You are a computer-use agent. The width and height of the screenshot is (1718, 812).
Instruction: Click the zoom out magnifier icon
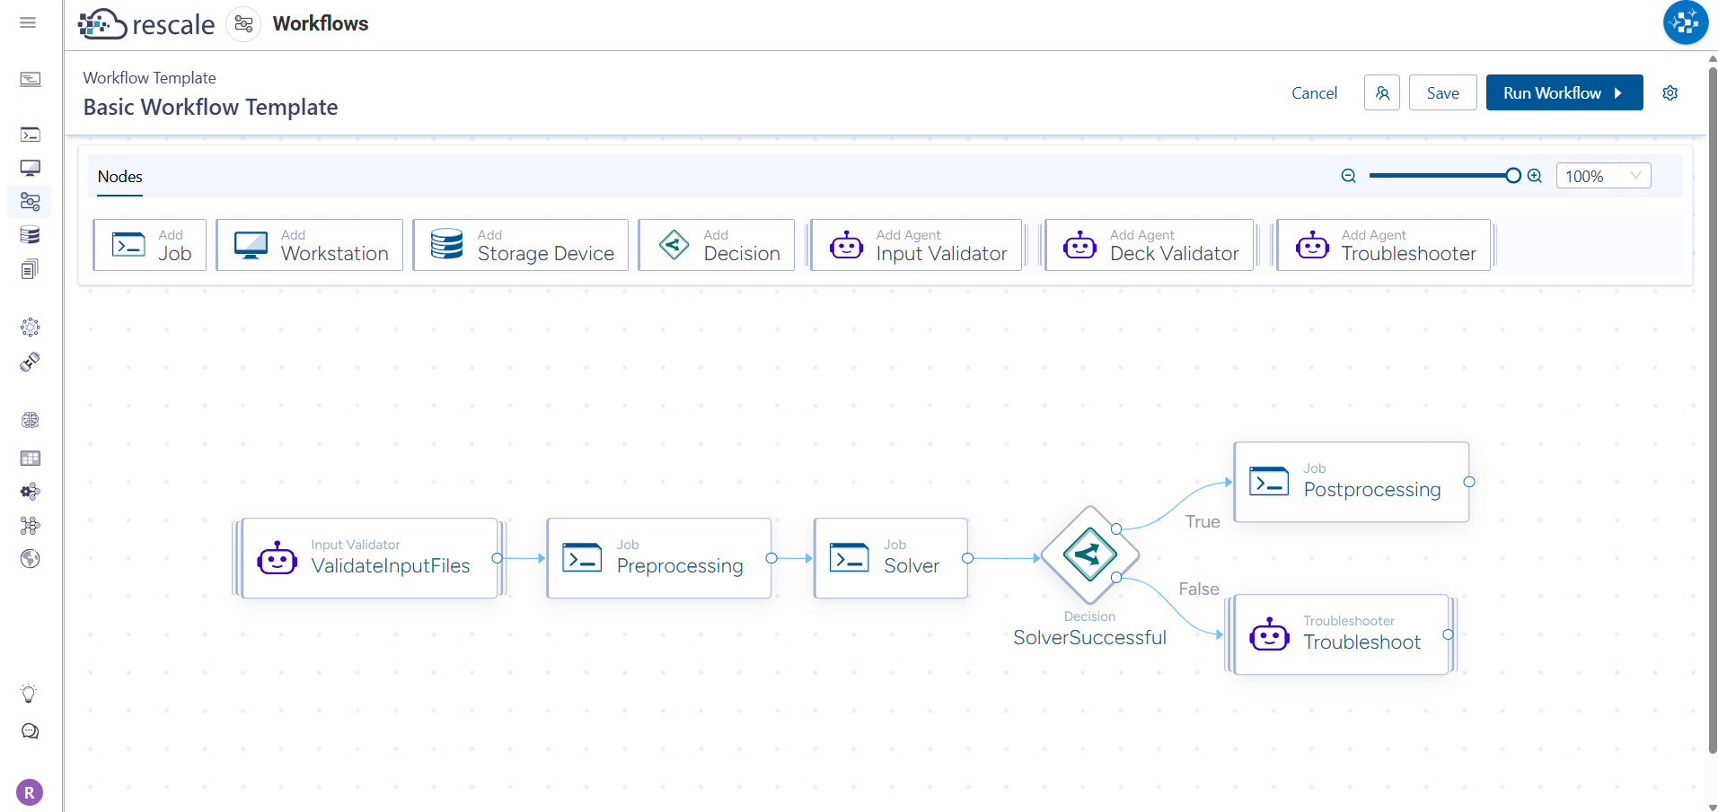(1348, 176)
